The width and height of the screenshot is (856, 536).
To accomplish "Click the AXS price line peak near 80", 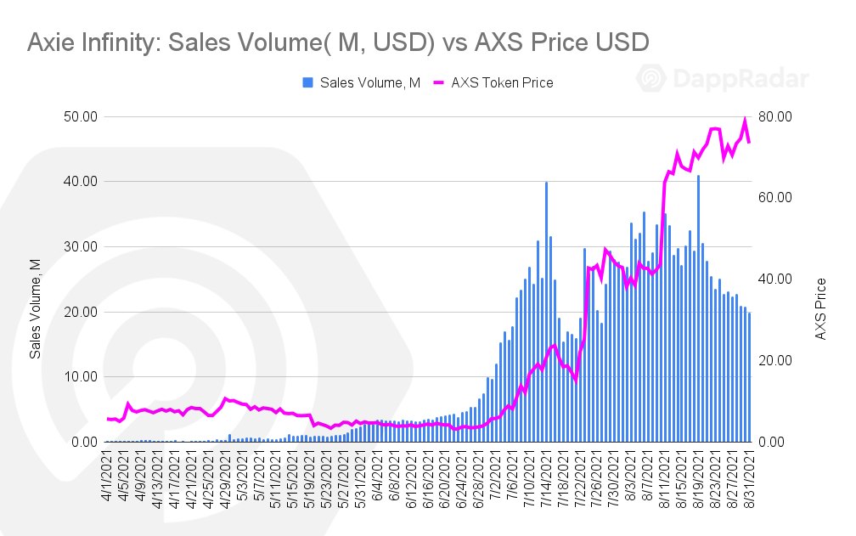I will tap(745, 120).
